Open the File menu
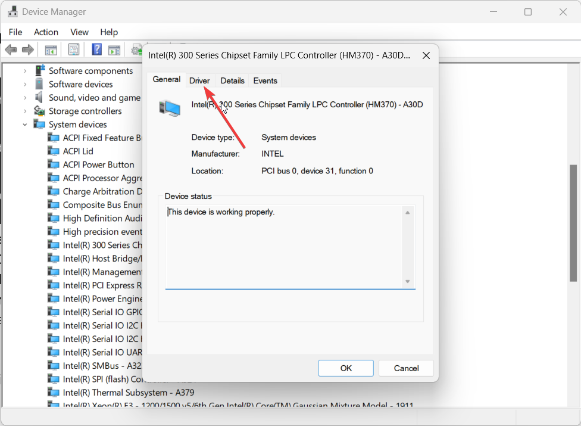Screen dimensions: 581x426 [x=15, y=32]
